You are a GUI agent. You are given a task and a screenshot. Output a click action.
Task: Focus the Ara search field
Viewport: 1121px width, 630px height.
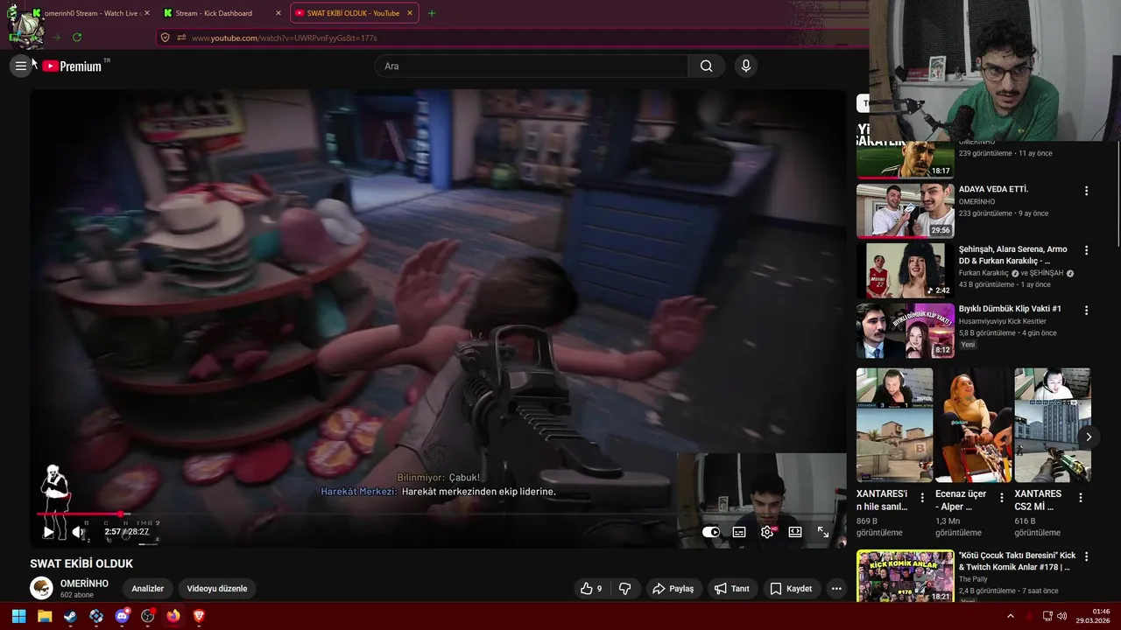[532, 66]
